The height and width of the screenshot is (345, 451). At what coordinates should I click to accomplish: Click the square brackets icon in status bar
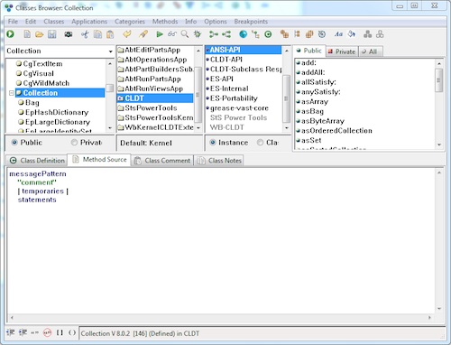pos(60,332)
